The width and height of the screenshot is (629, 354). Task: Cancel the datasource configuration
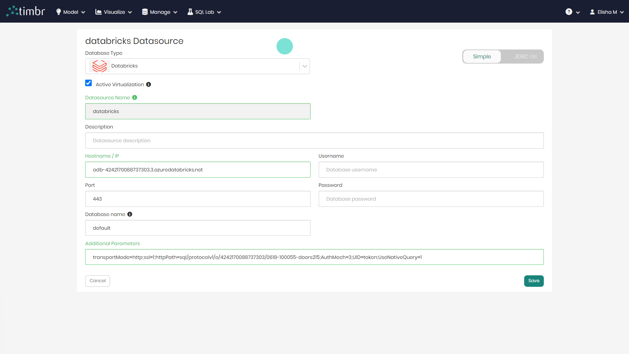[x=97, y=281]
